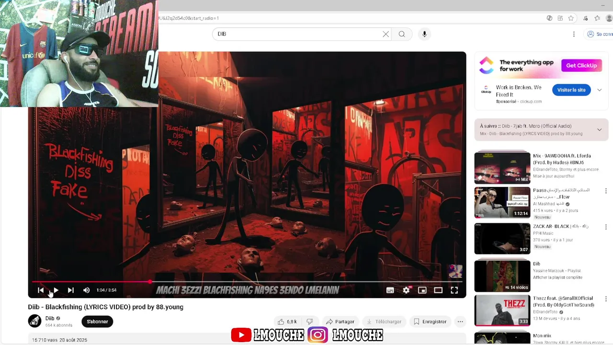Open the Diib playlist 14 vidéos thumbnail
The height and width of the screenshot is (345, 613).
[502, 276]
